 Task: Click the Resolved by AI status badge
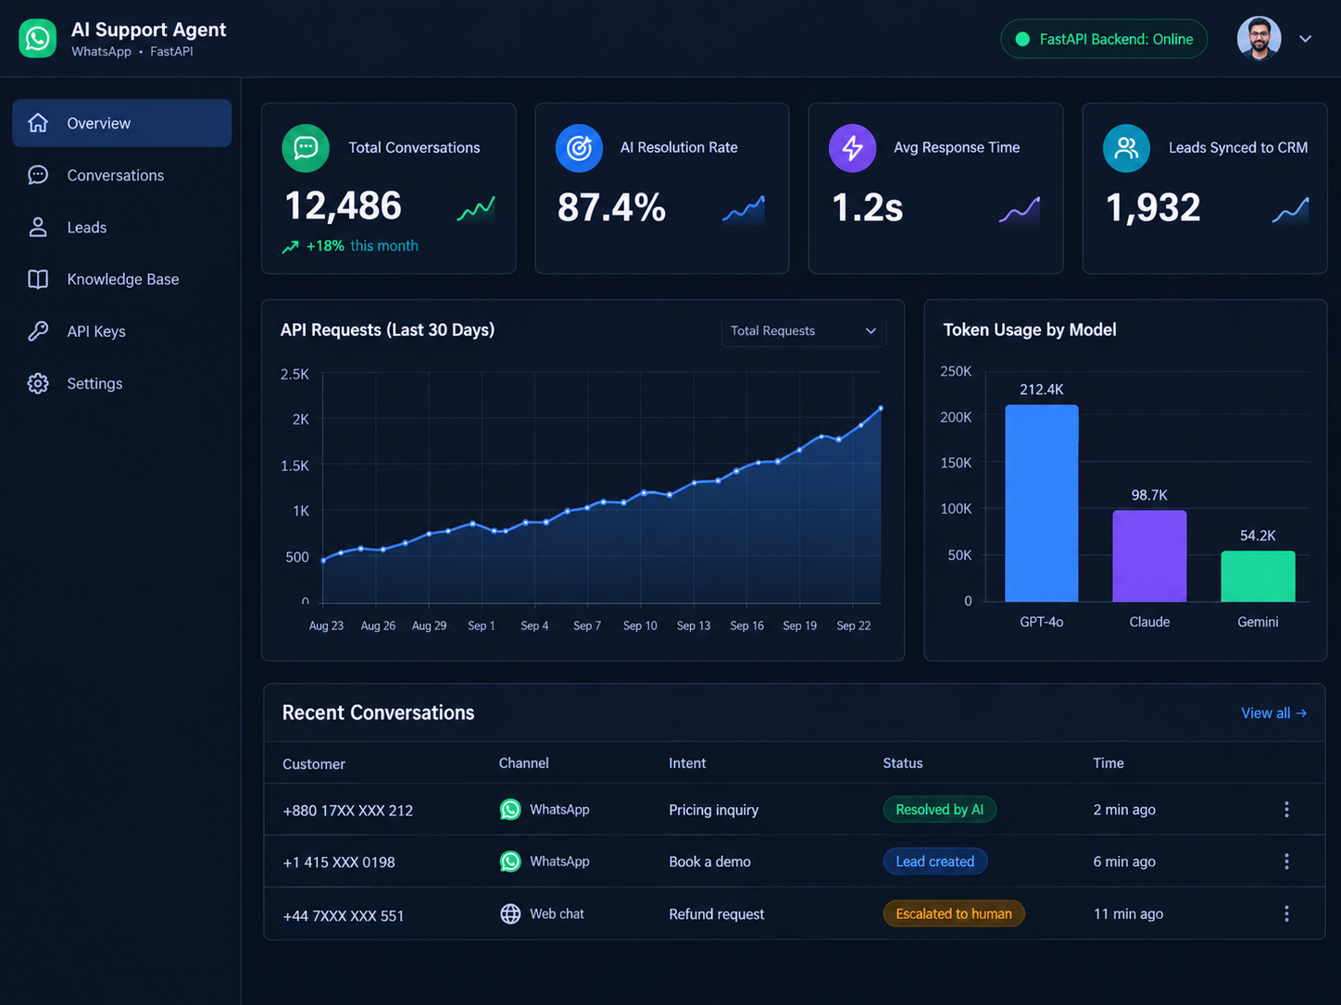coord(939,810)
